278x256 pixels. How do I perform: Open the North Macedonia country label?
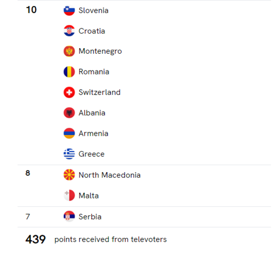pyautogui.click(x=109, y=175)
